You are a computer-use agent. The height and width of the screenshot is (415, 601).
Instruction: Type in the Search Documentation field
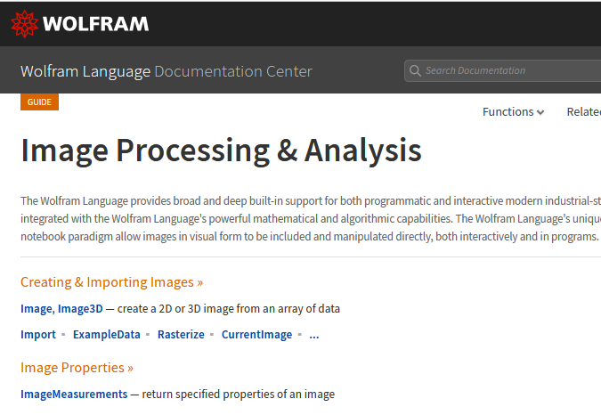[x=508, y=70]
